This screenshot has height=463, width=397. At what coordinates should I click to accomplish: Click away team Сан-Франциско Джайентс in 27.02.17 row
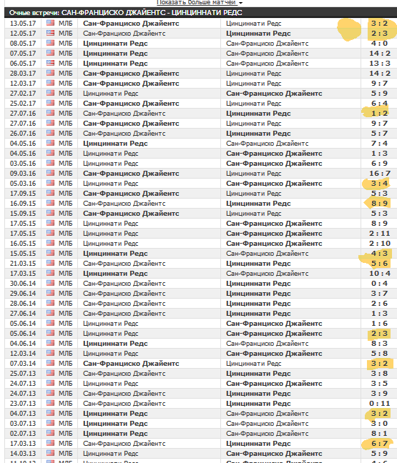click(x=274, y=94)
